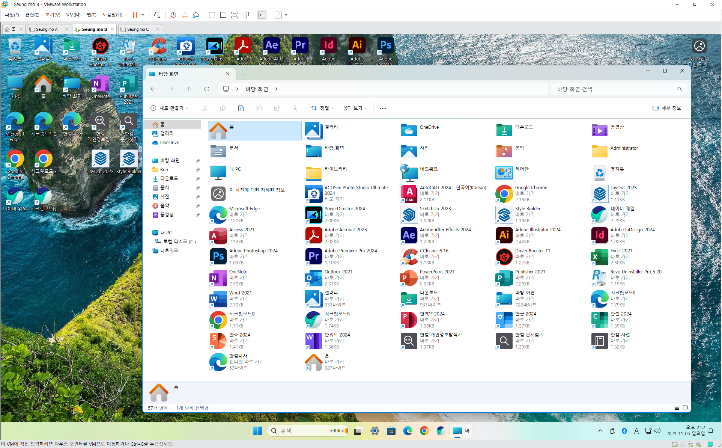Switch to details list view in status bar
The height and width of the screenshot is (448, 722).
pos(677,408)
